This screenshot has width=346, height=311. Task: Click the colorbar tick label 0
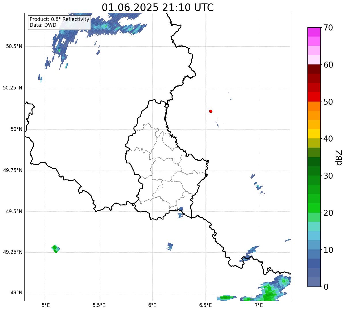pos(326,287)
